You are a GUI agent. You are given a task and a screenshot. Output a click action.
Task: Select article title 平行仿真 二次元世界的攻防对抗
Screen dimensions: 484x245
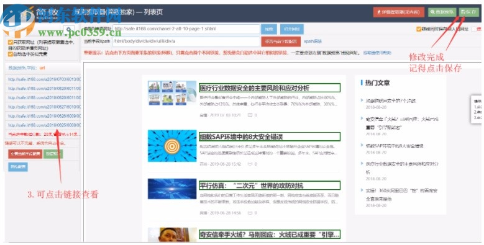(x=270, y=185)
